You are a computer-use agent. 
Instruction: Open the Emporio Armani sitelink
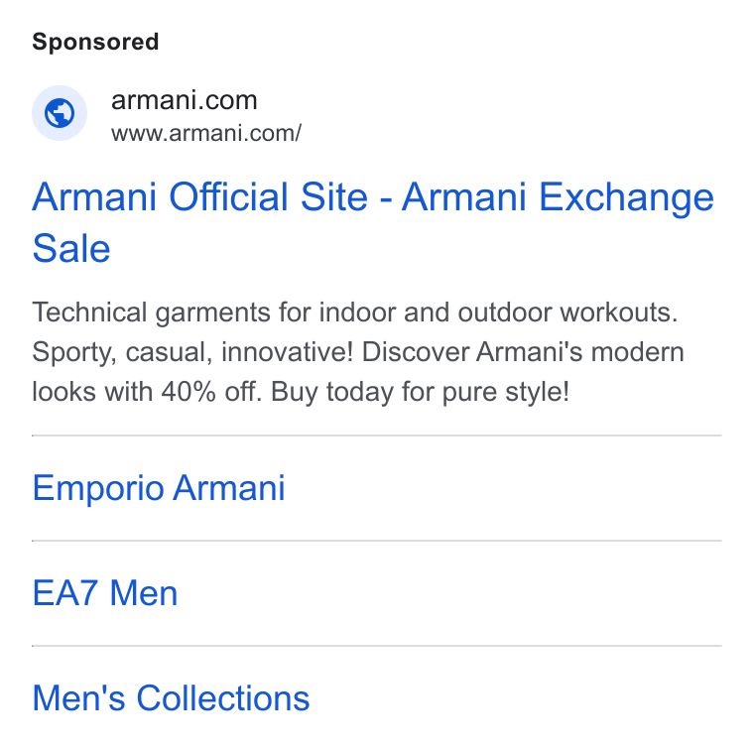point(159,488)
